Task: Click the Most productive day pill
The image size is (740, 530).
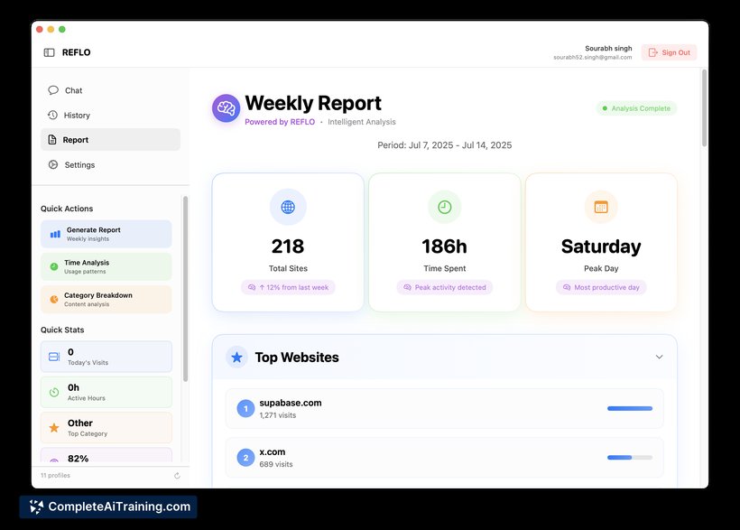Action: coord(601,287)
